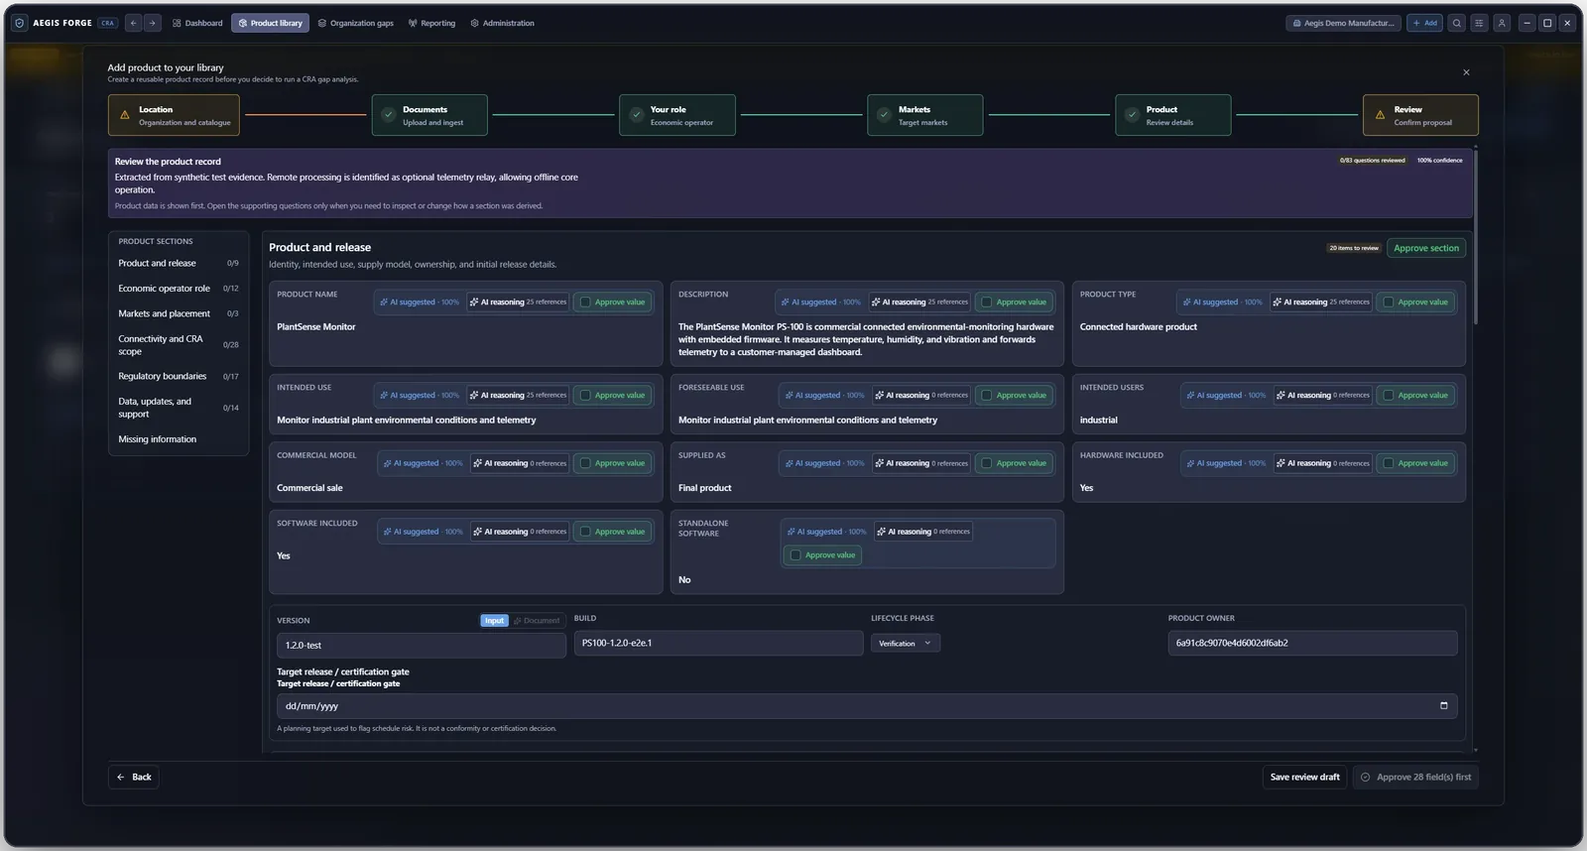The height and width of the screenshot is (851, 1587).
Task: Select Input source for Version field
Action: [494, 621]
